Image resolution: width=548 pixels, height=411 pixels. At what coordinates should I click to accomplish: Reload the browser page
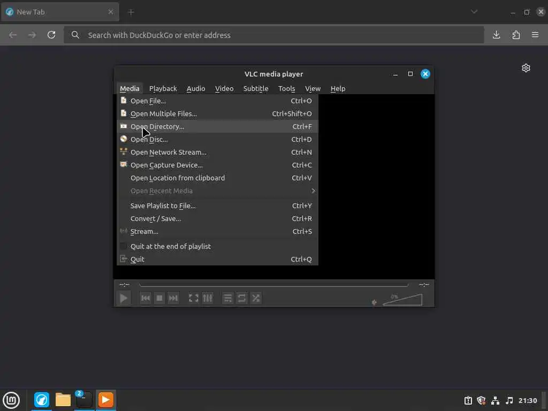(51, 35)
